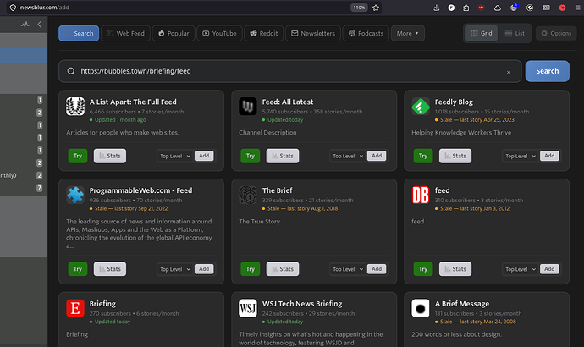
Task: Try the ProgrammableWeb.com feed
Action: coord(78,269)
